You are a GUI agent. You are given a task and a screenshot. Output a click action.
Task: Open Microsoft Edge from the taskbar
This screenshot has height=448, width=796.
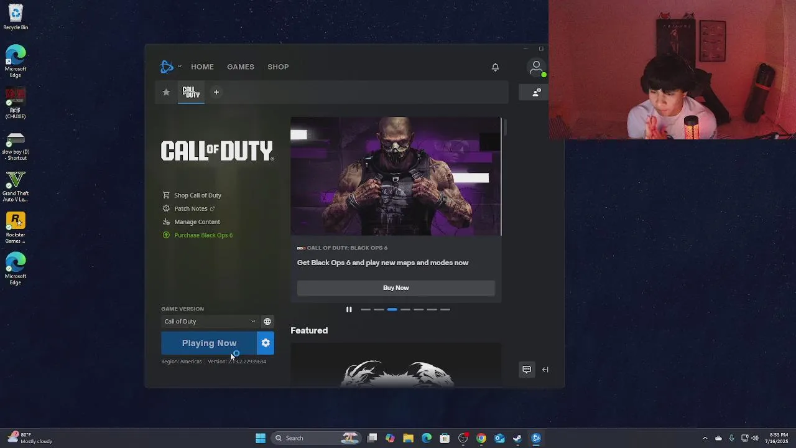427,438
